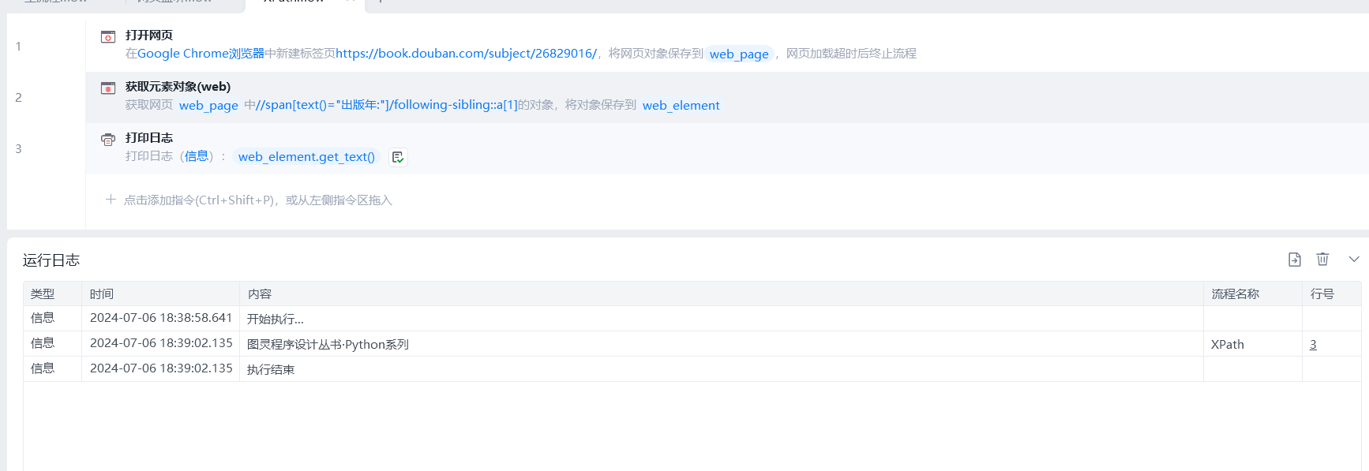Image resolution: width=1369 pixels, height=471 pixels.
Task: Edit the XPath expression //span[text()="出版年:"]
Action: click(x=387, y=105)
